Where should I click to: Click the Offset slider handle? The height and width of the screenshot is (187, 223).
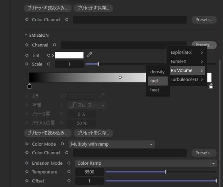[x=216, y=181]
